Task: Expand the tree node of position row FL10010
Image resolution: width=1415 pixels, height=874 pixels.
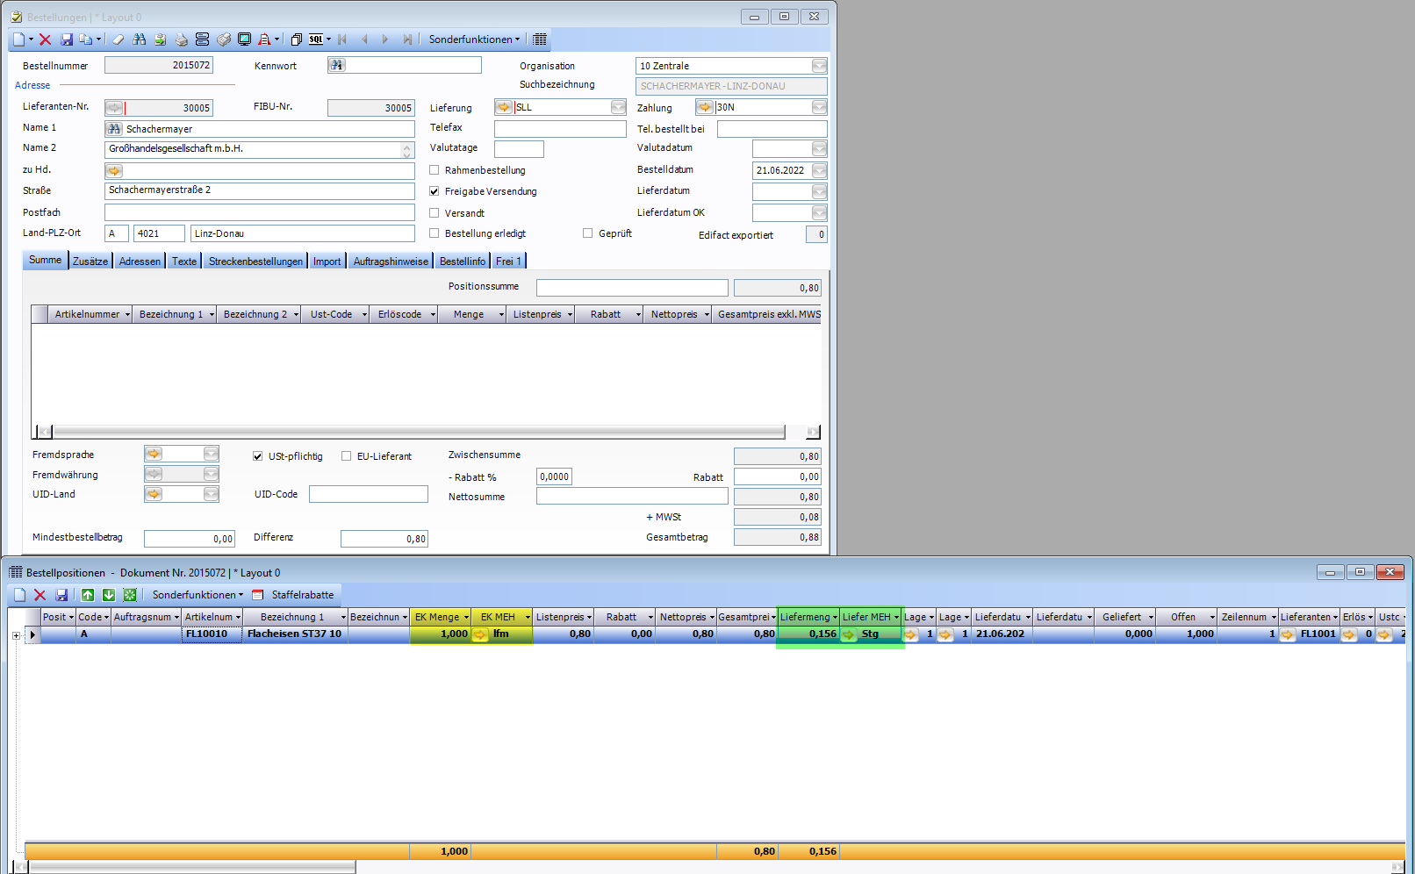Action: [x=16, y=634]
